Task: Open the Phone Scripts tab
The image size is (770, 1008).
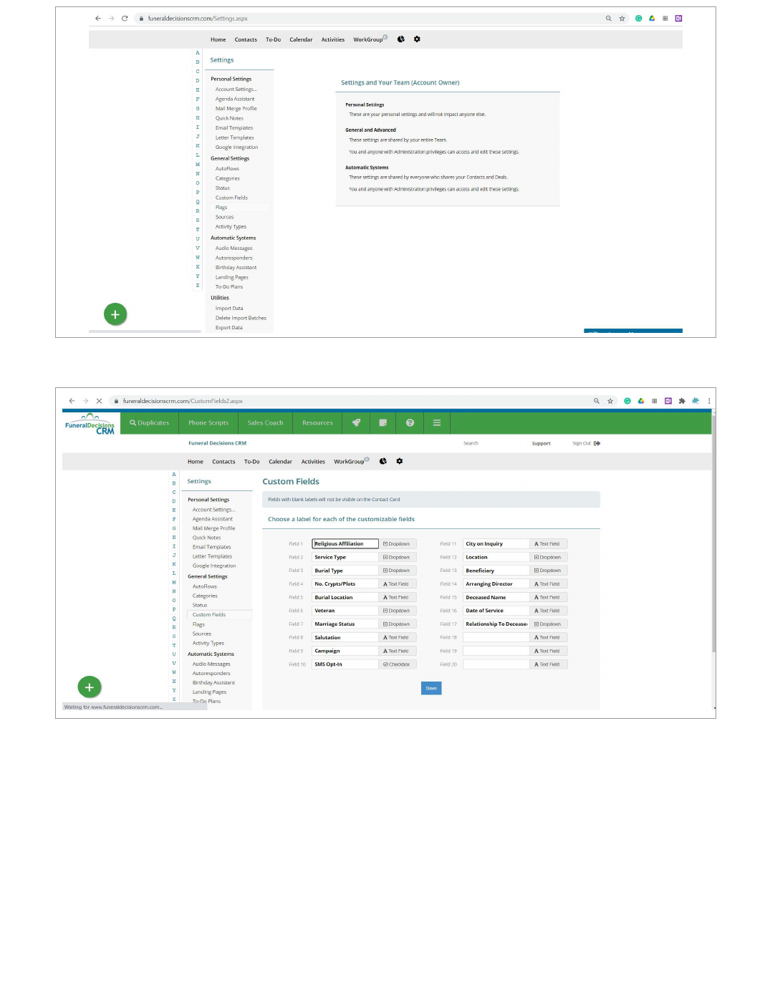Action: click(x=208, y=423)
